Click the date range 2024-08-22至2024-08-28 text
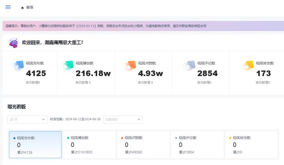This screenshot has width=284, height=165. pos(83,119)
